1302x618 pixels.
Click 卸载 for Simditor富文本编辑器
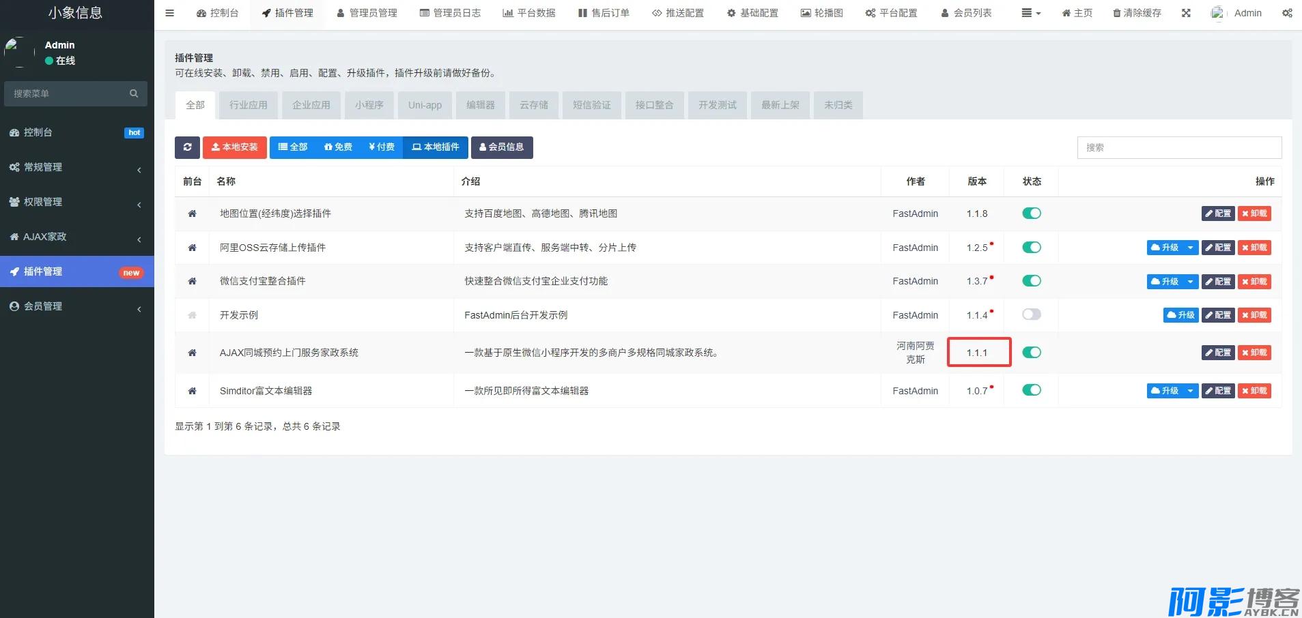tap(1254, 391)
